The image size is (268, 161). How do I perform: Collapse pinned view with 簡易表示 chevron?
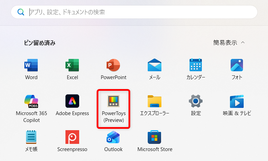243,42
